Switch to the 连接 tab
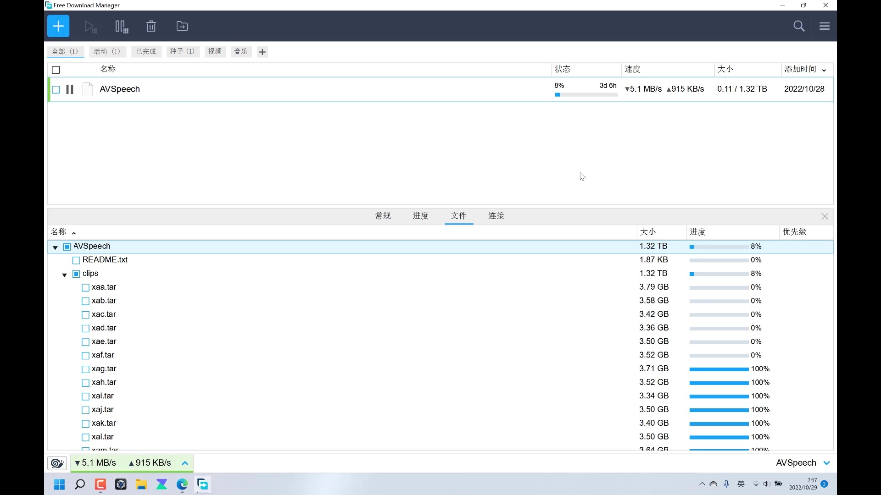This screenshot has width=881, height=495. coord(496,216)
